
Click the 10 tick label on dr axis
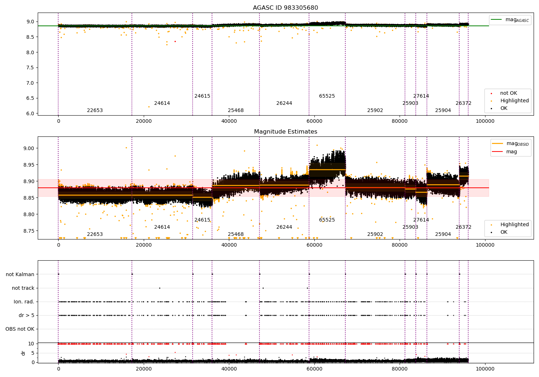coord(32,344)
